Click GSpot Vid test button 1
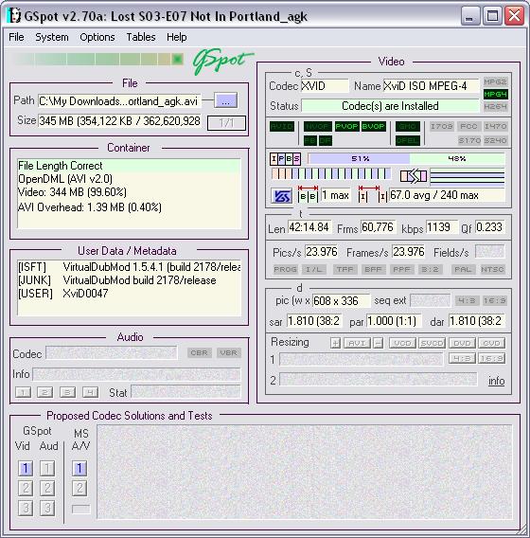This screenshot has height=538, width=530. coord(26,468)
